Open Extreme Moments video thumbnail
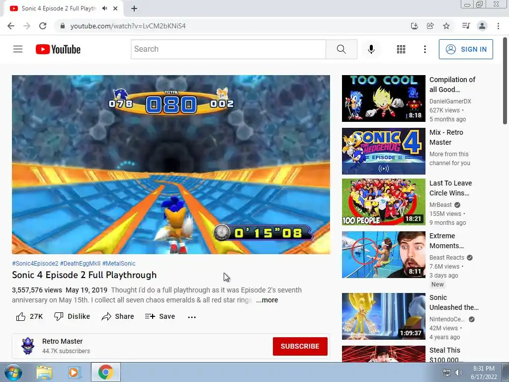 pos(383,254)
